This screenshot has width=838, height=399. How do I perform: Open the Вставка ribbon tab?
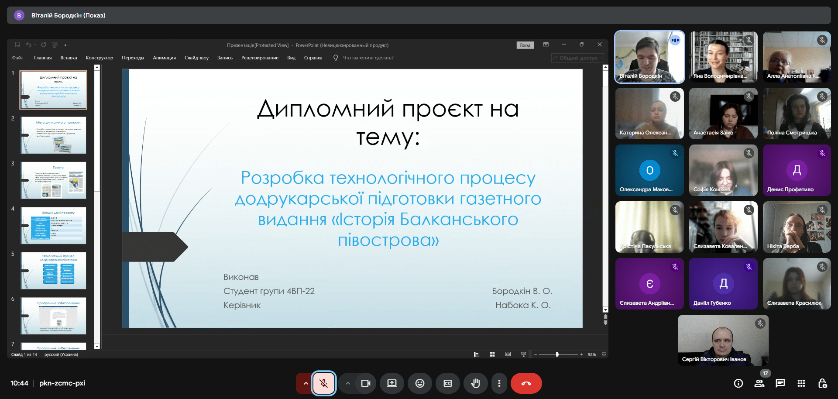[x=69, y=58]
